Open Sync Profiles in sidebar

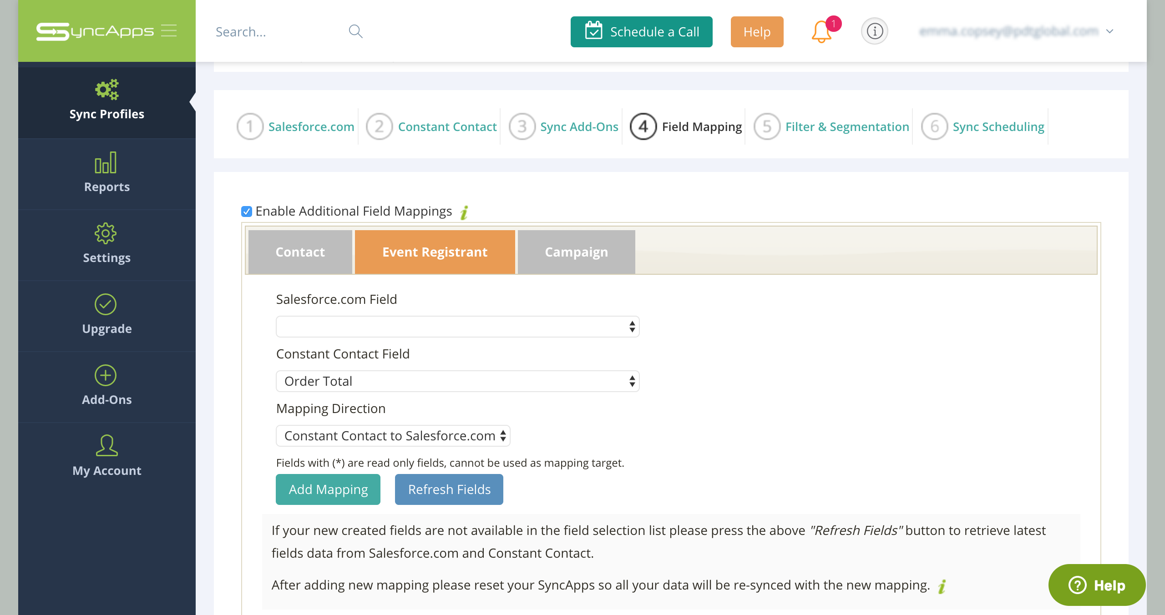(107, 103)
